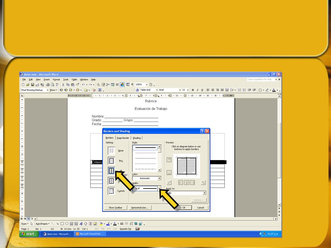Click the Align Left toolbar icon

(x=208, y=90)
